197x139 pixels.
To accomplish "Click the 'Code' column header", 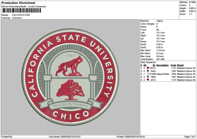I will click(x=173, y=65).
